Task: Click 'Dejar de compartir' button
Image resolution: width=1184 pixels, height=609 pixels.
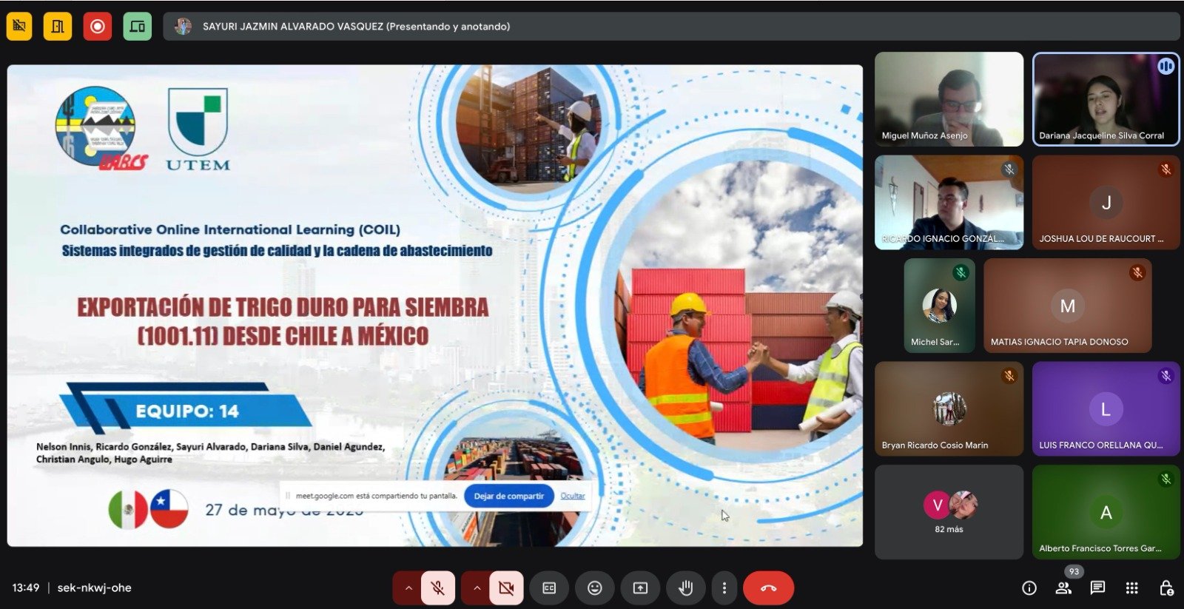Action: [x=508, y=496]
